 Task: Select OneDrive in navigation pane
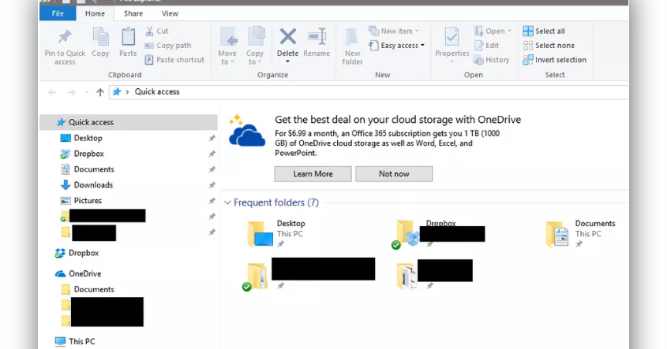(85, 274)
